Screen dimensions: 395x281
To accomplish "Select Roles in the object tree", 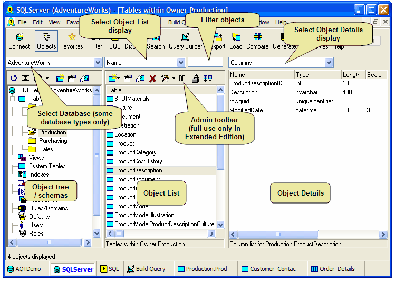I will click(x=36, y=234).
